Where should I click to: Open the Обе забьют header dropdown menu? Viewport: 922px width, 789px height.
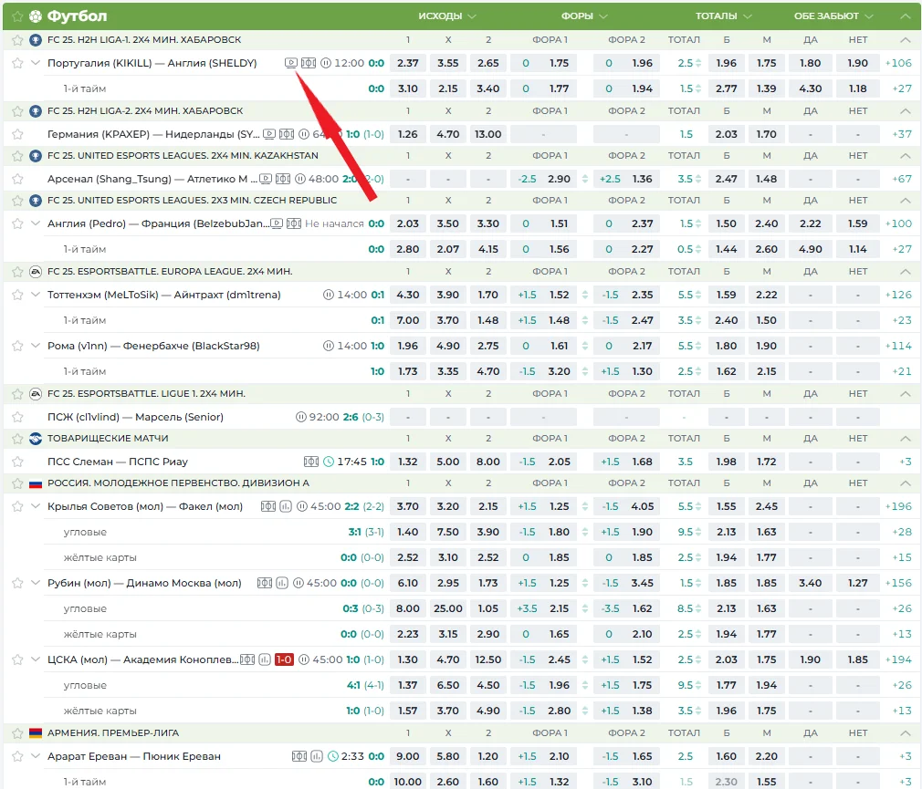tap(833, 16)
